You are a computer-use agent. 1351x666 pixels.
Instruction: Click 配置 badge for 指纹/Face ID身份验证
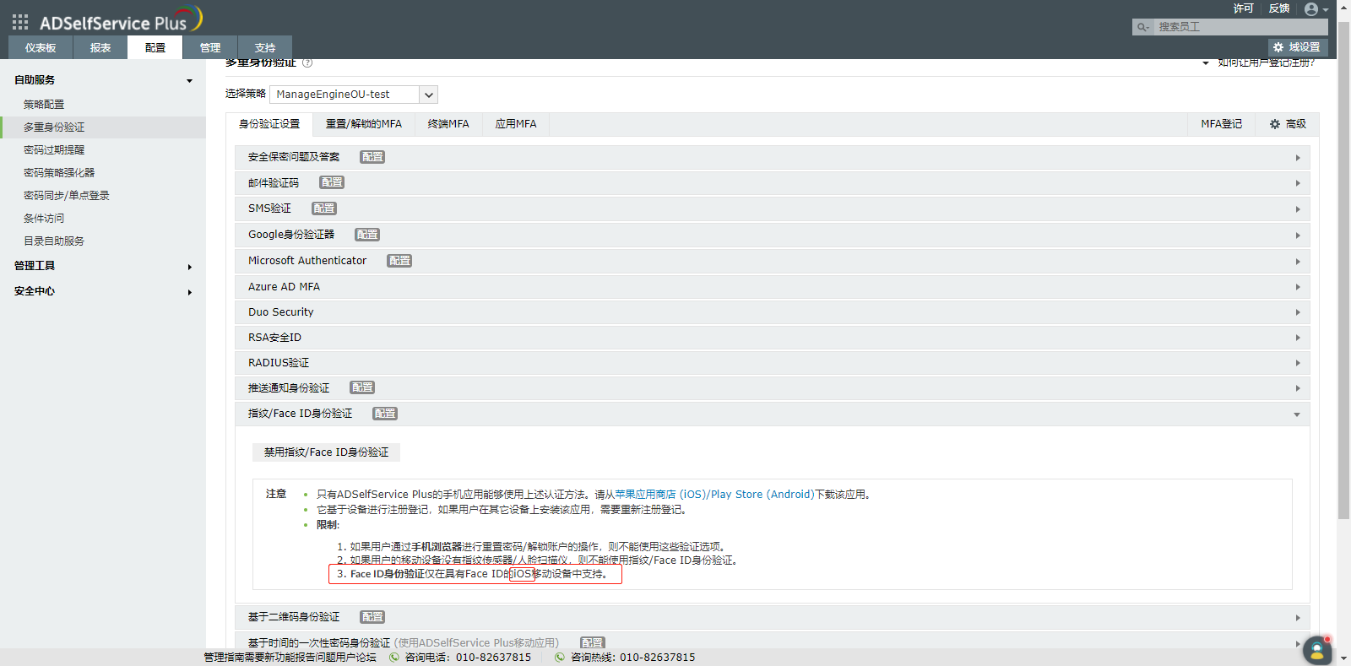click(385, 414)
